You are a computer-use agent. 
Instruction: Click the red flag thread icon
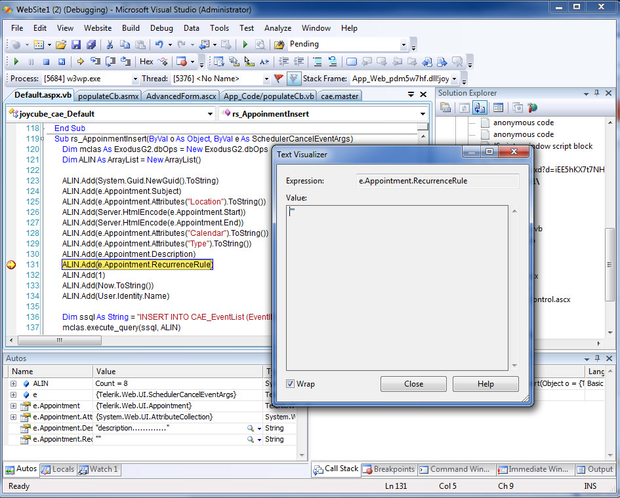278,79
